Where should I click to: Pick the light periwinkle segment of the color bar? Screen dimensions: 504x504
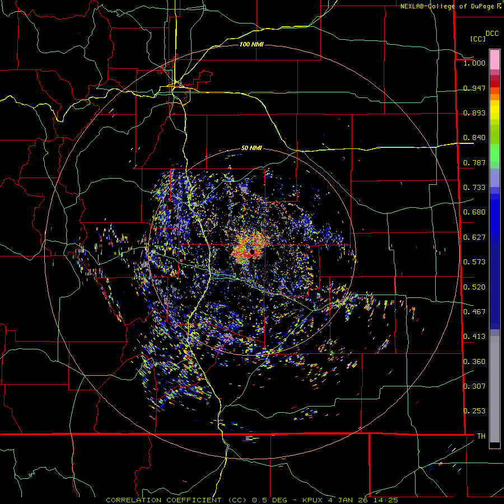tap(494, 178)
